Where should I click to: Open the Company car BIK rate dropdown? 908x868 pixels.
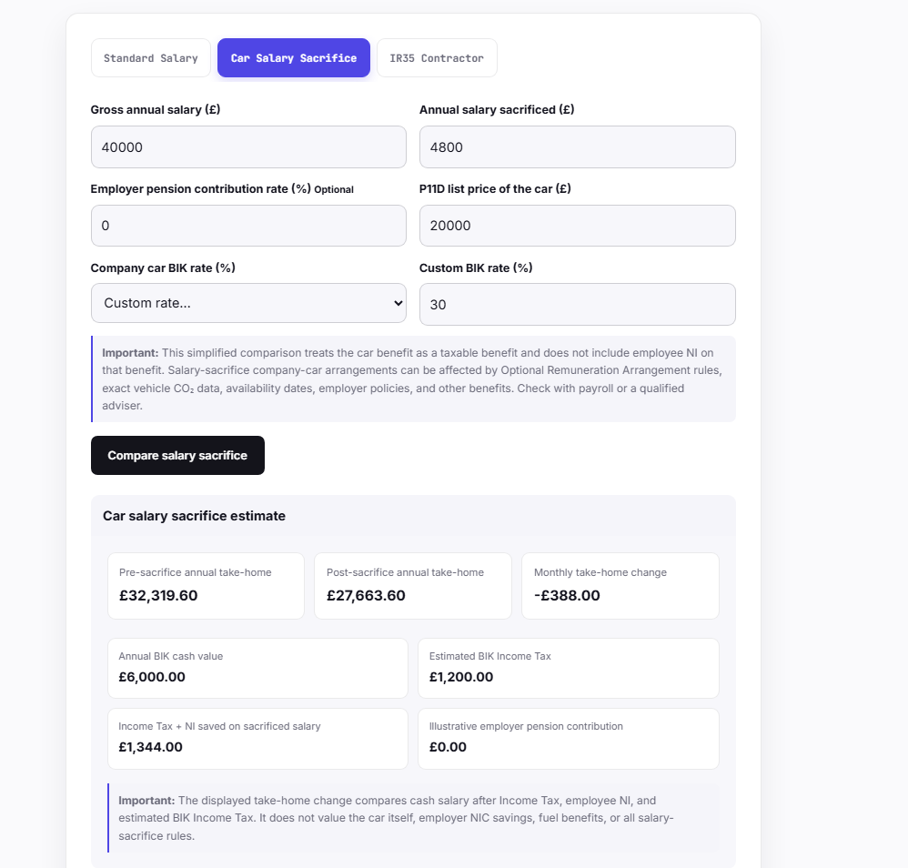(x=248, y=303)
